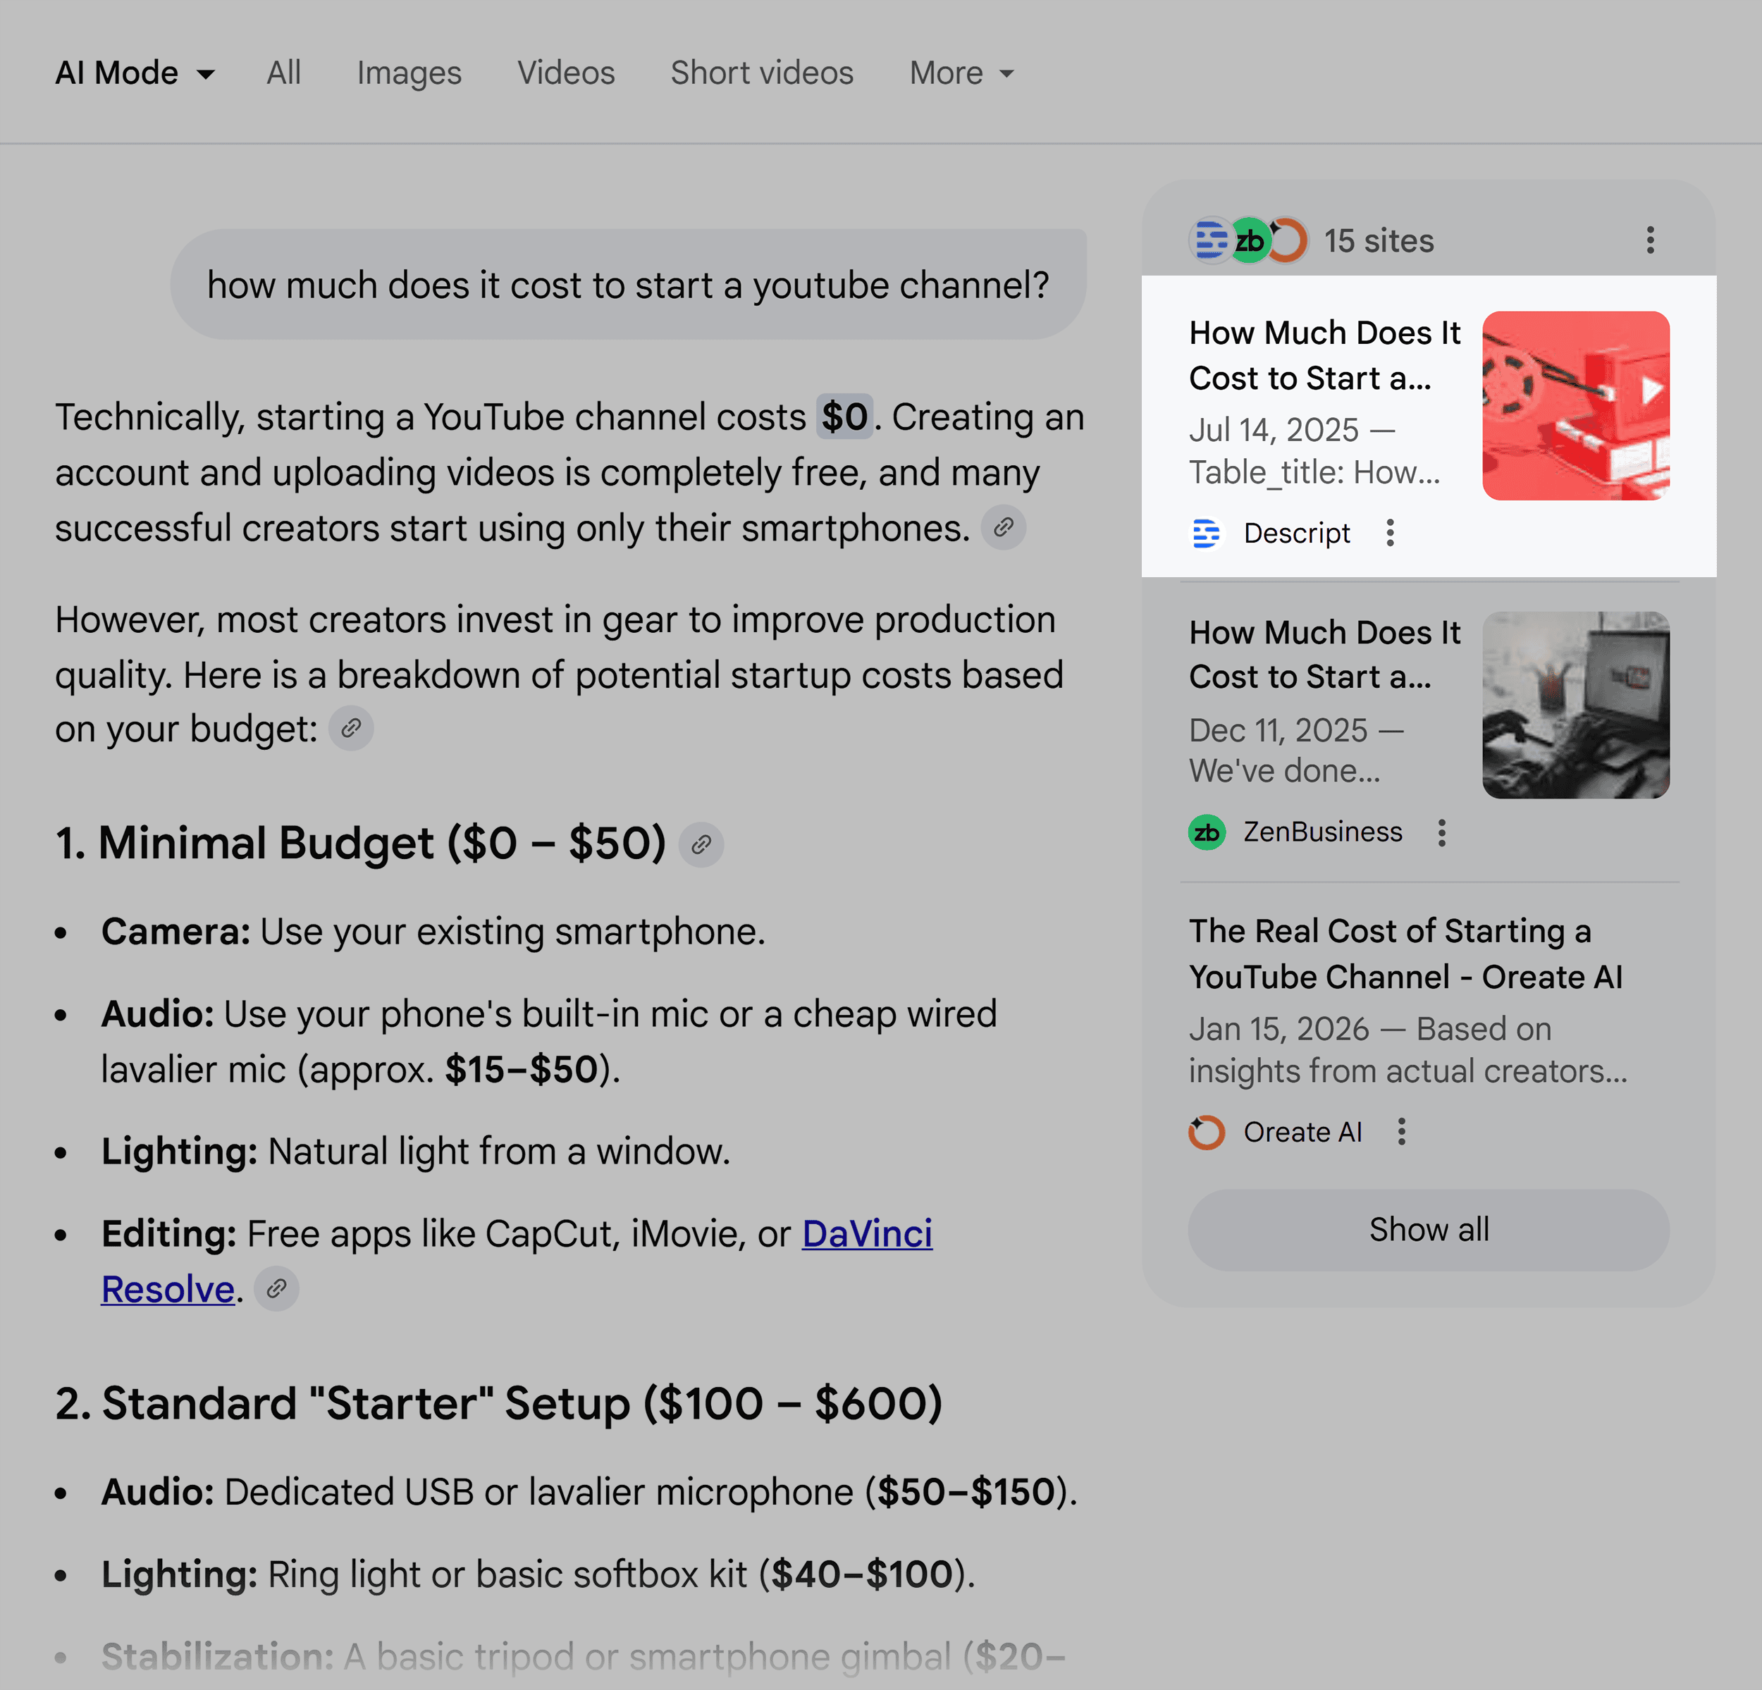This screenshot has width=1762, height=1690.
Task: Open the citation icon beside the Minimal Budget heading
Action: [701, 844]
